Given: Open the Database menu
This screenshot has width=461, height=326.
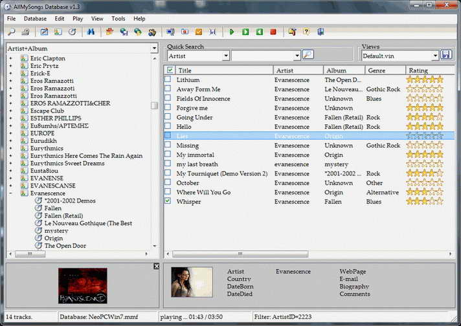Looking at the screenshot, I should tap(35, 19).
